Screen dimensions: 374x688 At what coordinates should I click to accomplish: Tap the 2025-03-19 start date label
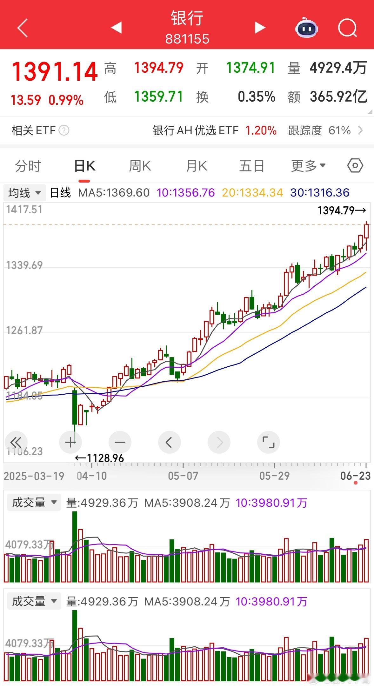pyautogui.click(x=34, y=476)
